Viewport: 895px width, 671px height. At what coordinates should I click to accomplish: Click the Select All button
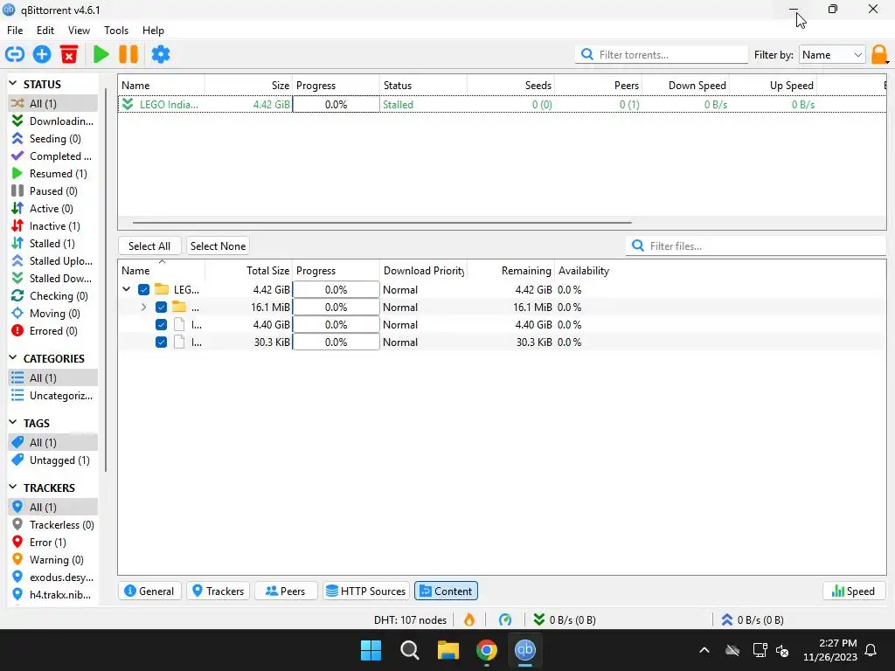pyautogui.click(x=149, y=246)
